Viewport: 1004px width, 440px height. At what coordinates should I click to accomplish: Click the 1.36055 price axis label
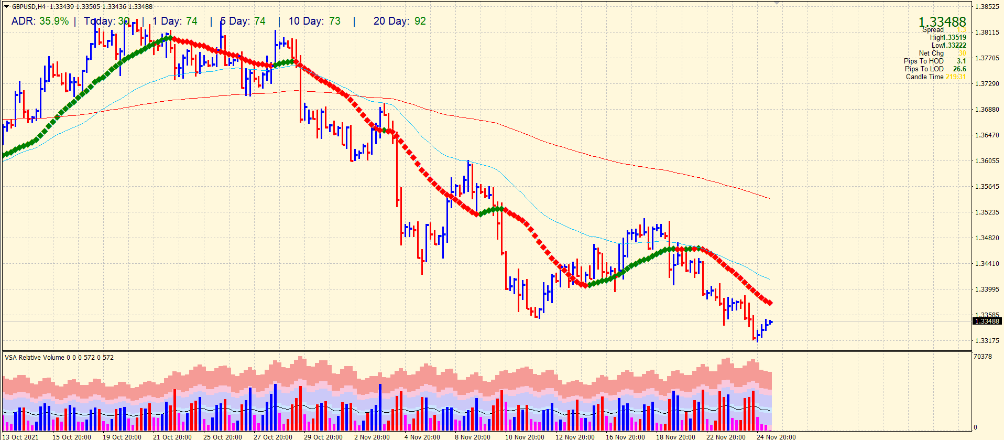pyautogui.click(x=987, y=161)
